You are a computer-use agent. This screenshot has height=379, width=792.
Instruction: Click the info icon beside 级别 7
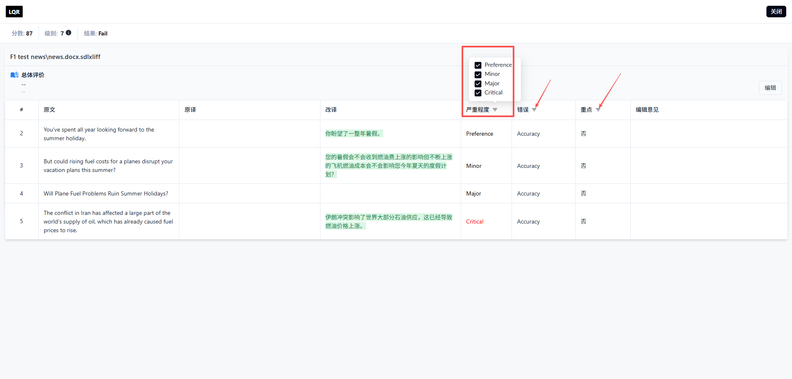[68, 33]
